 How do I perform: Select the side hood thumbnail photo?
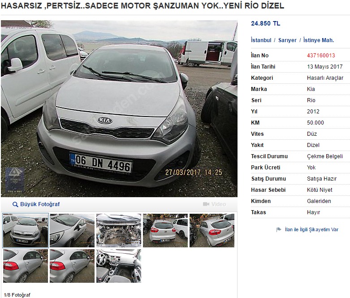(72, 230)
